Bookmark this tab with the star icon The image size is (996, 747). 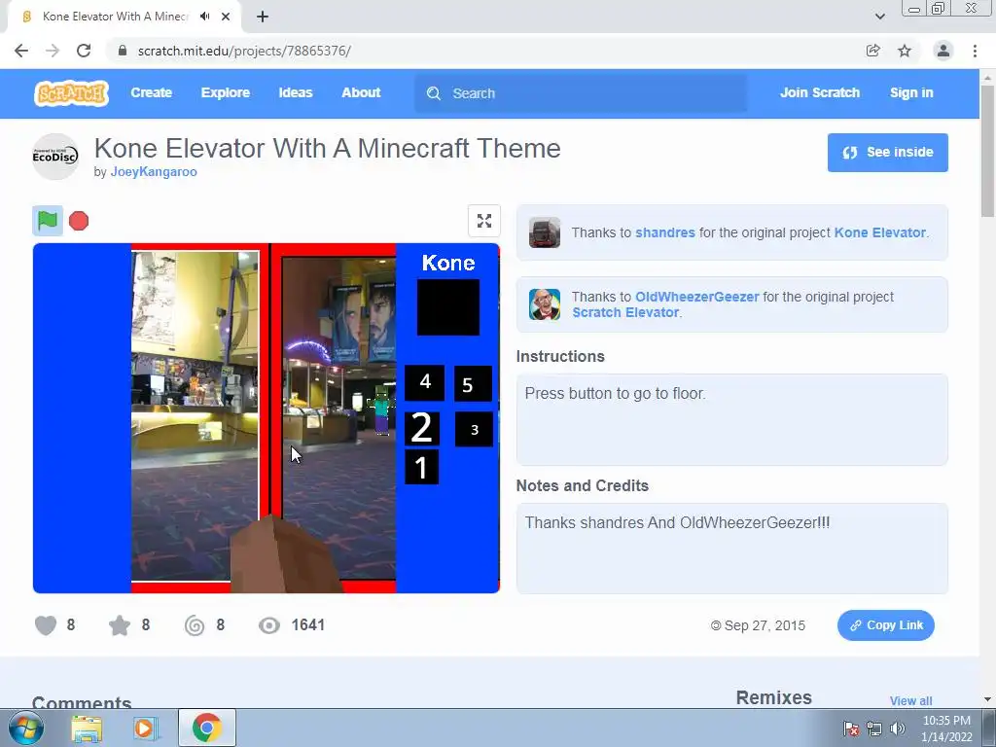(905, 51)
